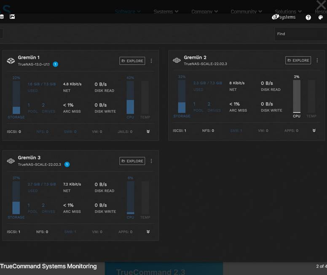Click Gremlin 2 CPU usage bar
The image size is (327, 275).
tap(297, 97)
